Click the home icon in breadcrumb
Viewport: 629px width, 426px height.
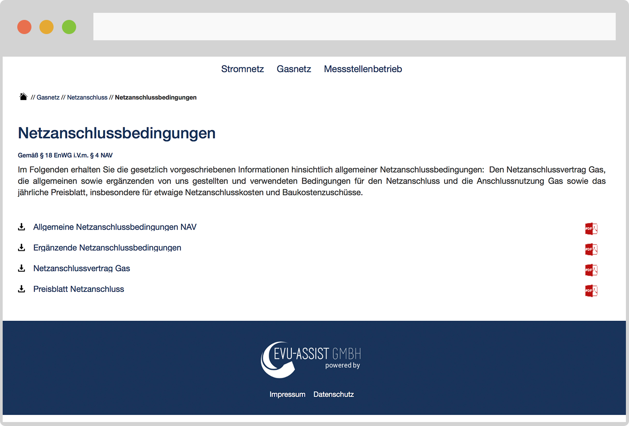23,97
